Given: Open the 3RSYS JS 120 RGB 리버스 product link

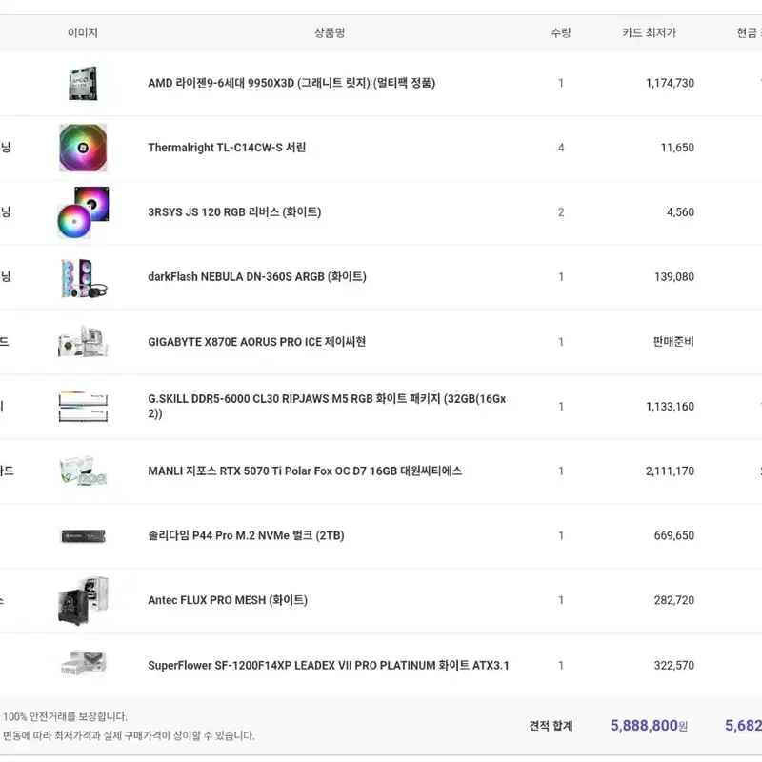Looking at the screenshot, I should tap(234, 211).
